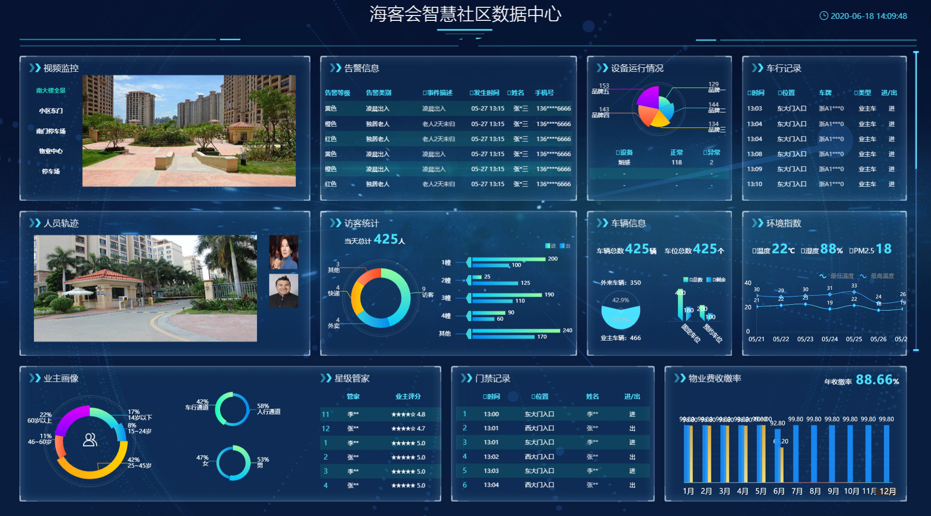Toggle the 最高温度 line legend

877,276
